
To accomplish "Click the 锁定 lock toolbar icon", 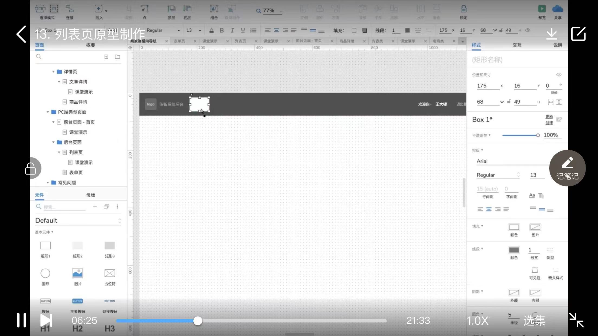I will click(463, 9).
